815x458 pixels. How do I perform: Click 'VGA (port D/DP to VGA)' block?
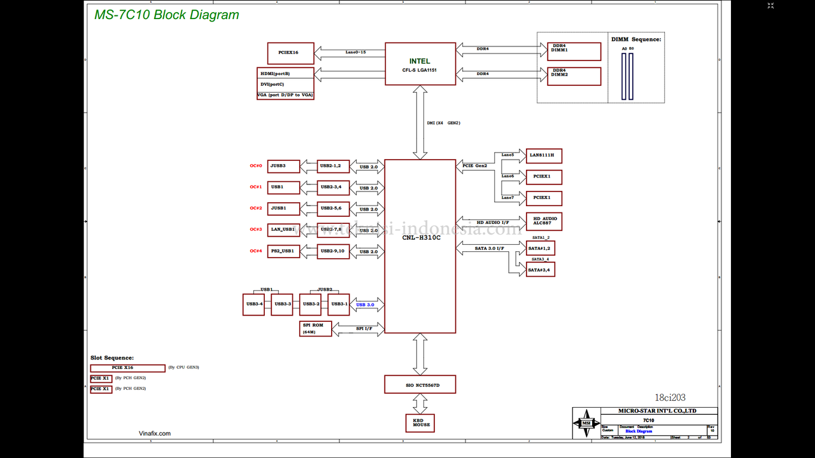click(285, 95)
